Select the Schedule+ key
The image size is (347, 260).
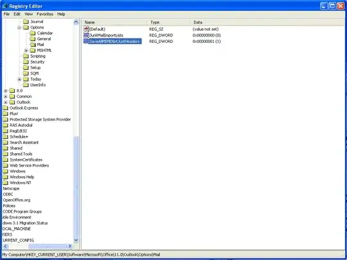click(19, 136)
